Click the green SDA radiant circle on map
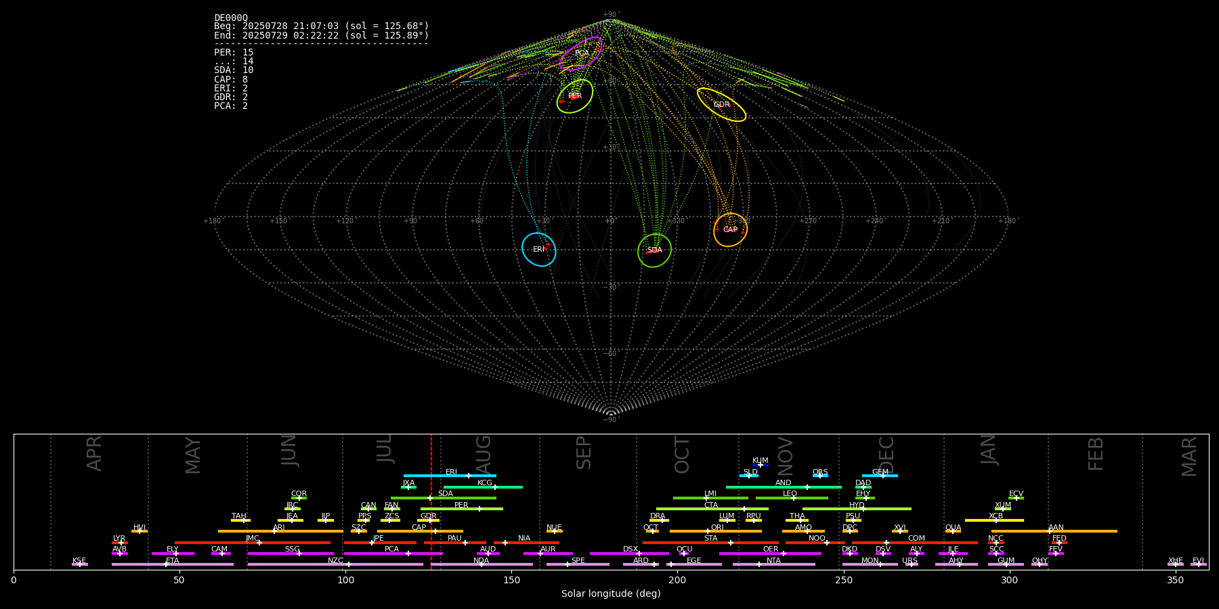1219x609 pixels. coord(654,250)
